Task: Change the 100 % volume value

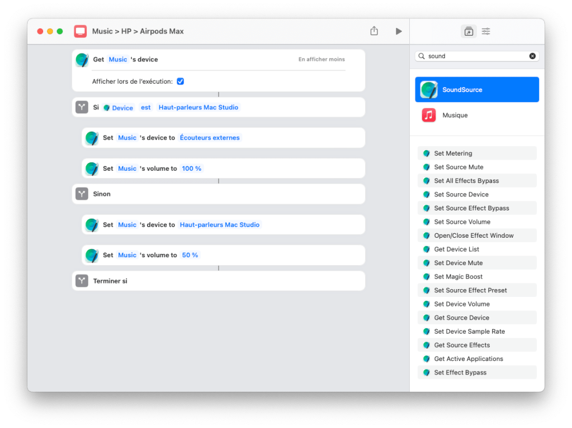Action: [191, 169]
